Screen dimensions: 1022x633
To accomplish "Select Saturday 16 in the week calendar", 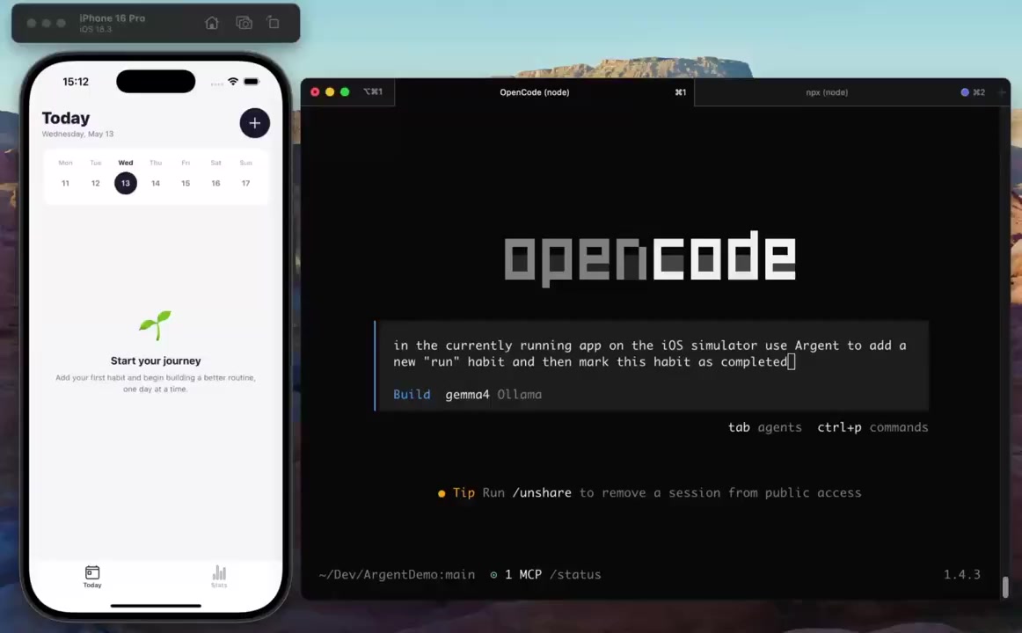I will [x=215, y=183].
